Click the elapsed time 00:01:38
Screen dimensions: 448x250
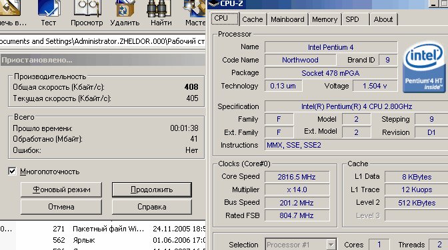tap(184, 128)
